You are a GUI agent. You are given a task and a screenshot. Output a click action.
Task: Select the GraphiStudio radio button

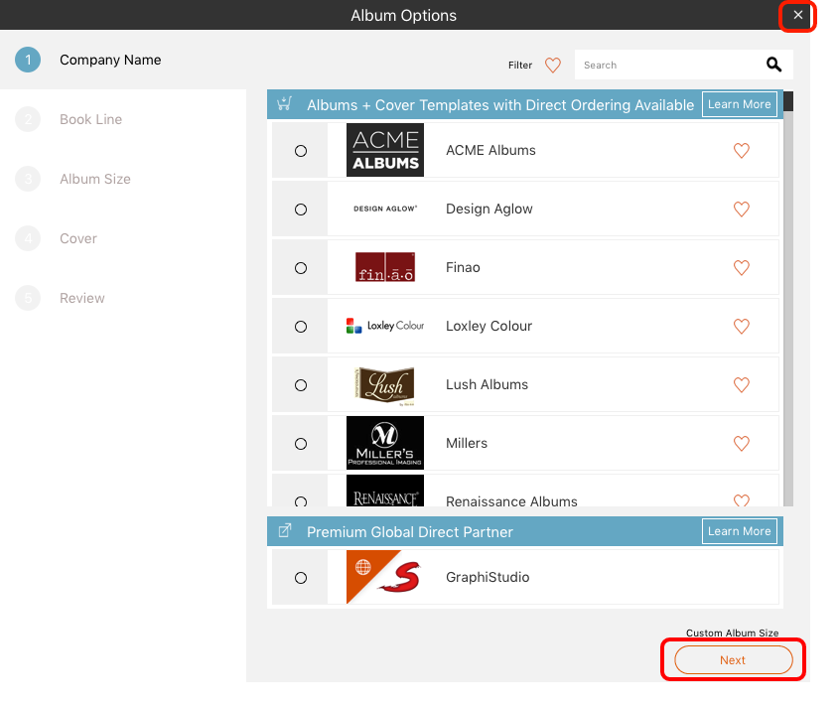[301, 578]
